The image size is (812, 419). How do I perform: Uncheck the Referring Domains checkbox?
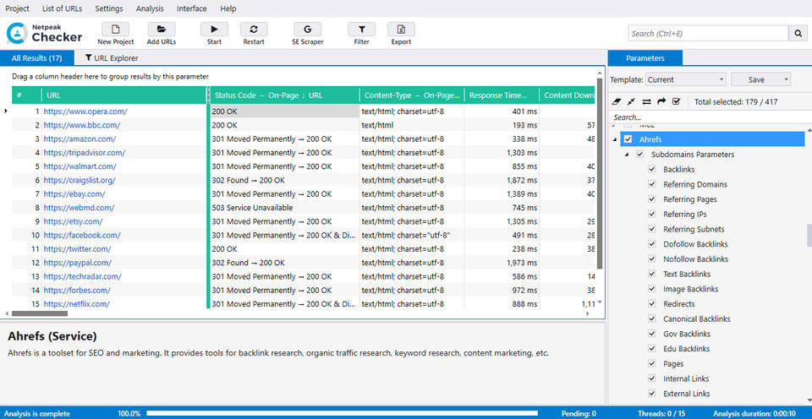652,184
